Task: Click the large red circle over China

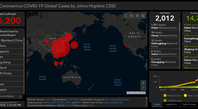Action: click(x=61, y=48)
